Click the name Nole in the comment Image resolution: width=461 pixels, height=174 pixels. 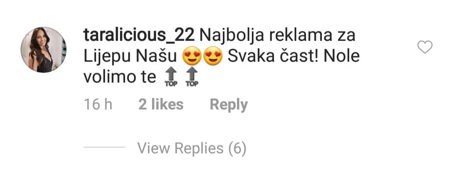pos(341,56)
